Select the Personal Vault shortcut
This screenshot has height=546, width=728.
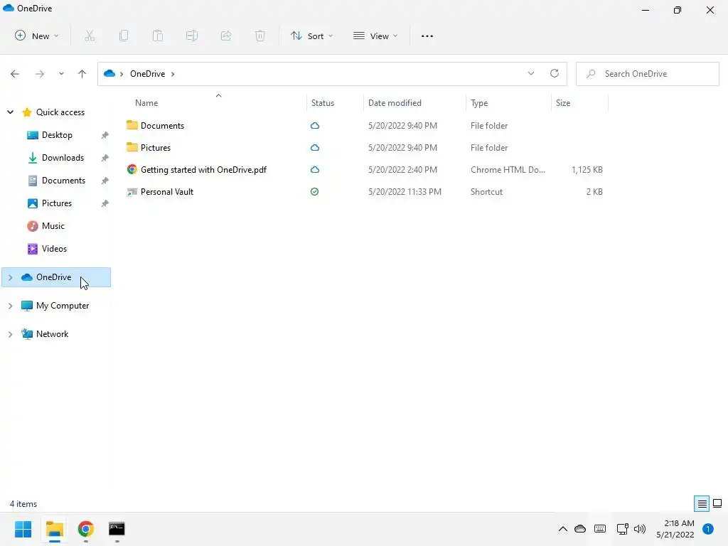(365, 192)
